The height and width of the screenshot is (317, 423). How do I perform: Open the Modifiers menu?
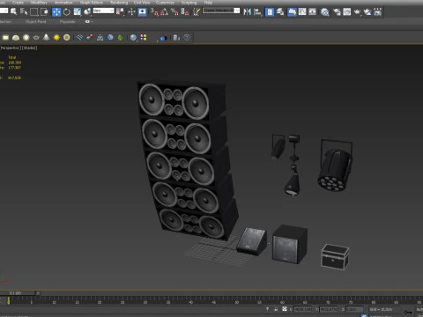tap(39, 3)
